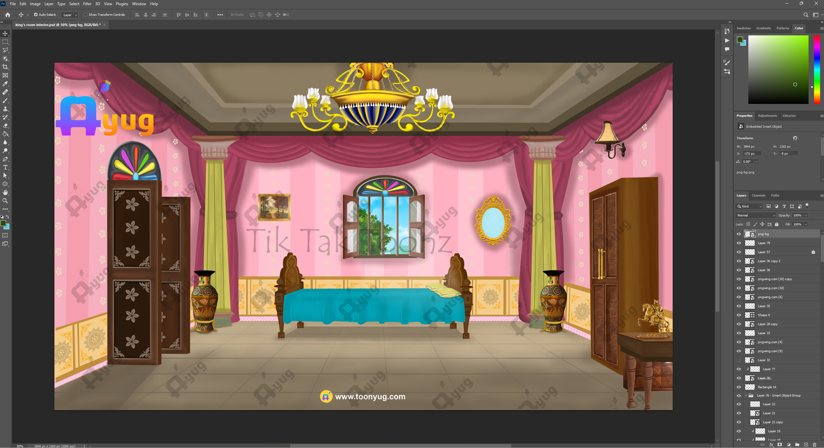The height and width of the screenshot is (448, 824).
Task: Click the Home icon in options bar
Action: tap(7, 15)
